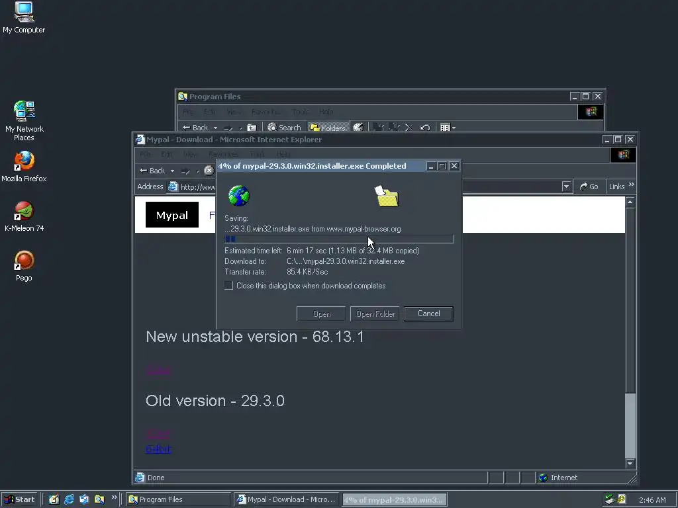
Task: Click Undo icon in Program Files toolbar
Action: (x=425, y=128)
